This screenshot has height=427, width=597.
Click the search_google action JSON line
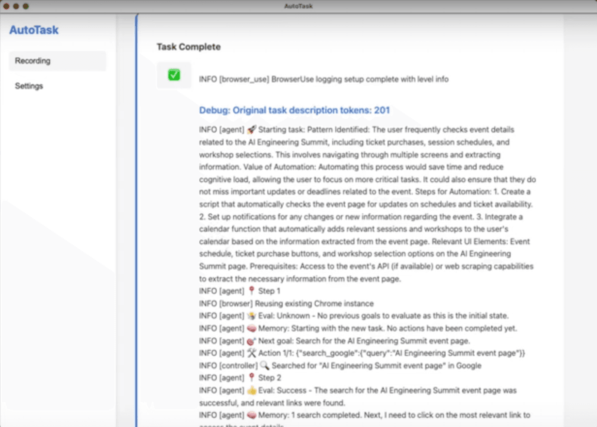click(x=362, y=353)
